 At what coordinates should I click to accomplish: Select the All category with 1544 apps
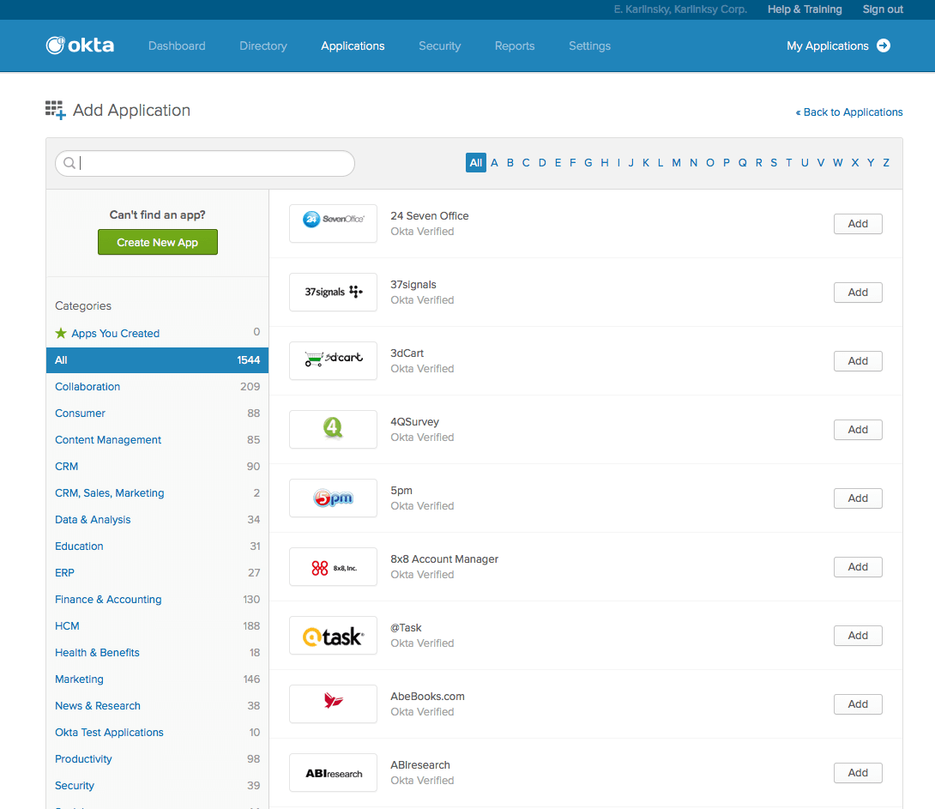[x=158, y=360]
